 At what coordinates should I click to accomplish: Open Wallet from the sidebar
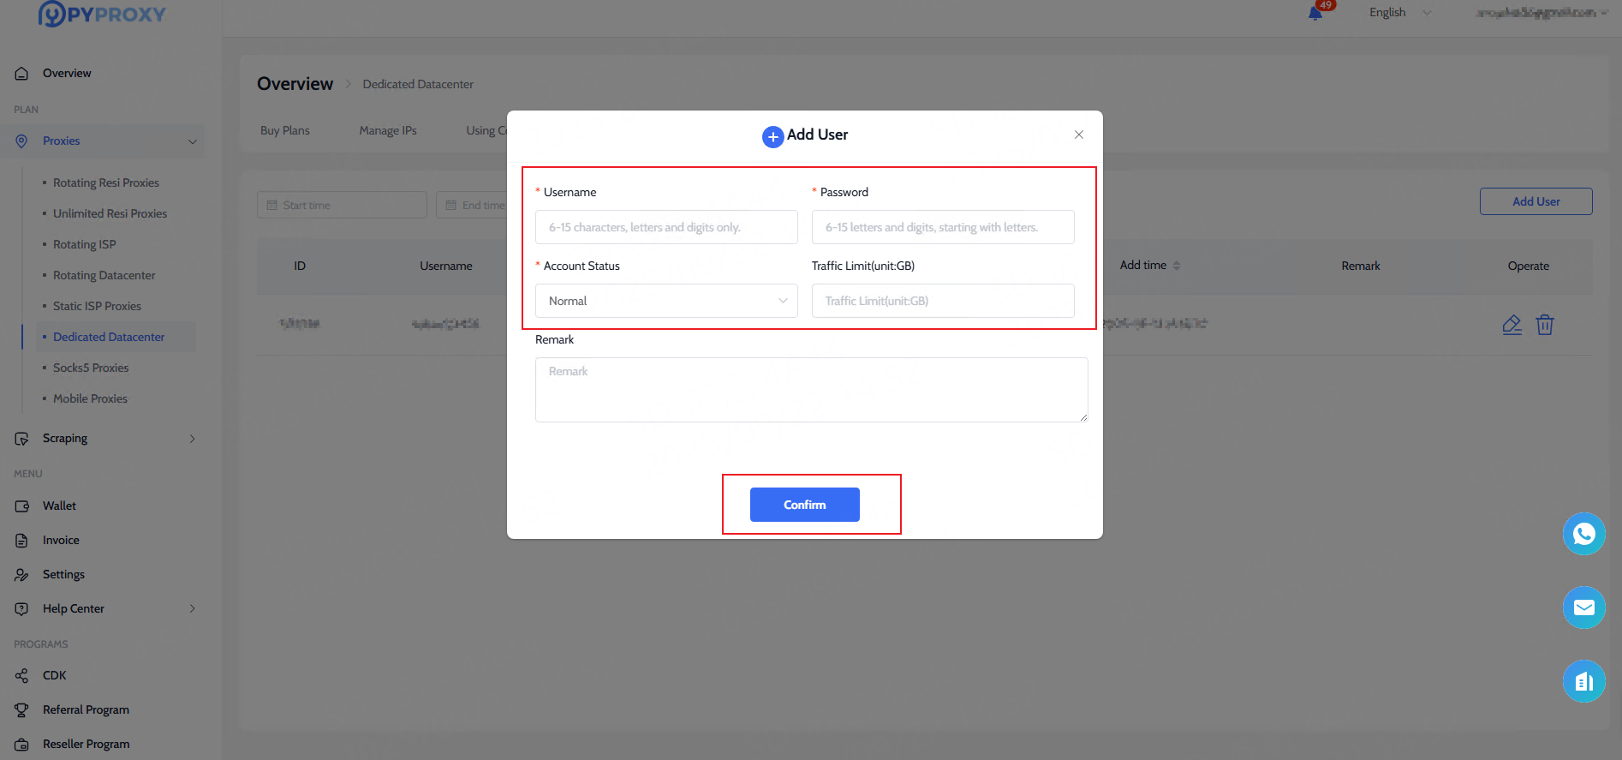59,506
